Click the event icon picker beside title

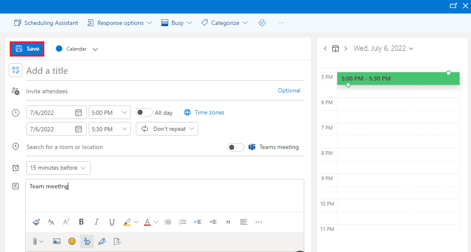tap(16, 70)
